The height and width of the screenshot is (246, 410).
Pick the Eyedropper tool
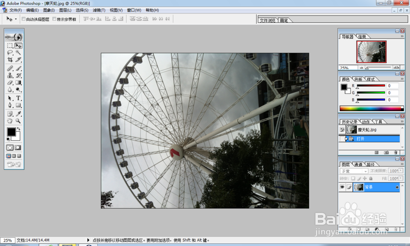coord(18,113)
